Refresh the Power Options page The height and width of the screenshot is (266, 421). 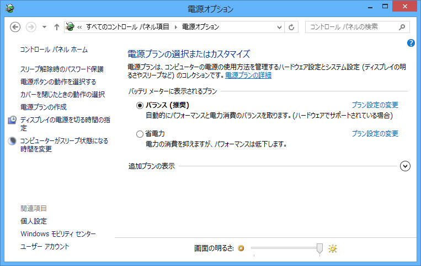click(x=291, y=27)
